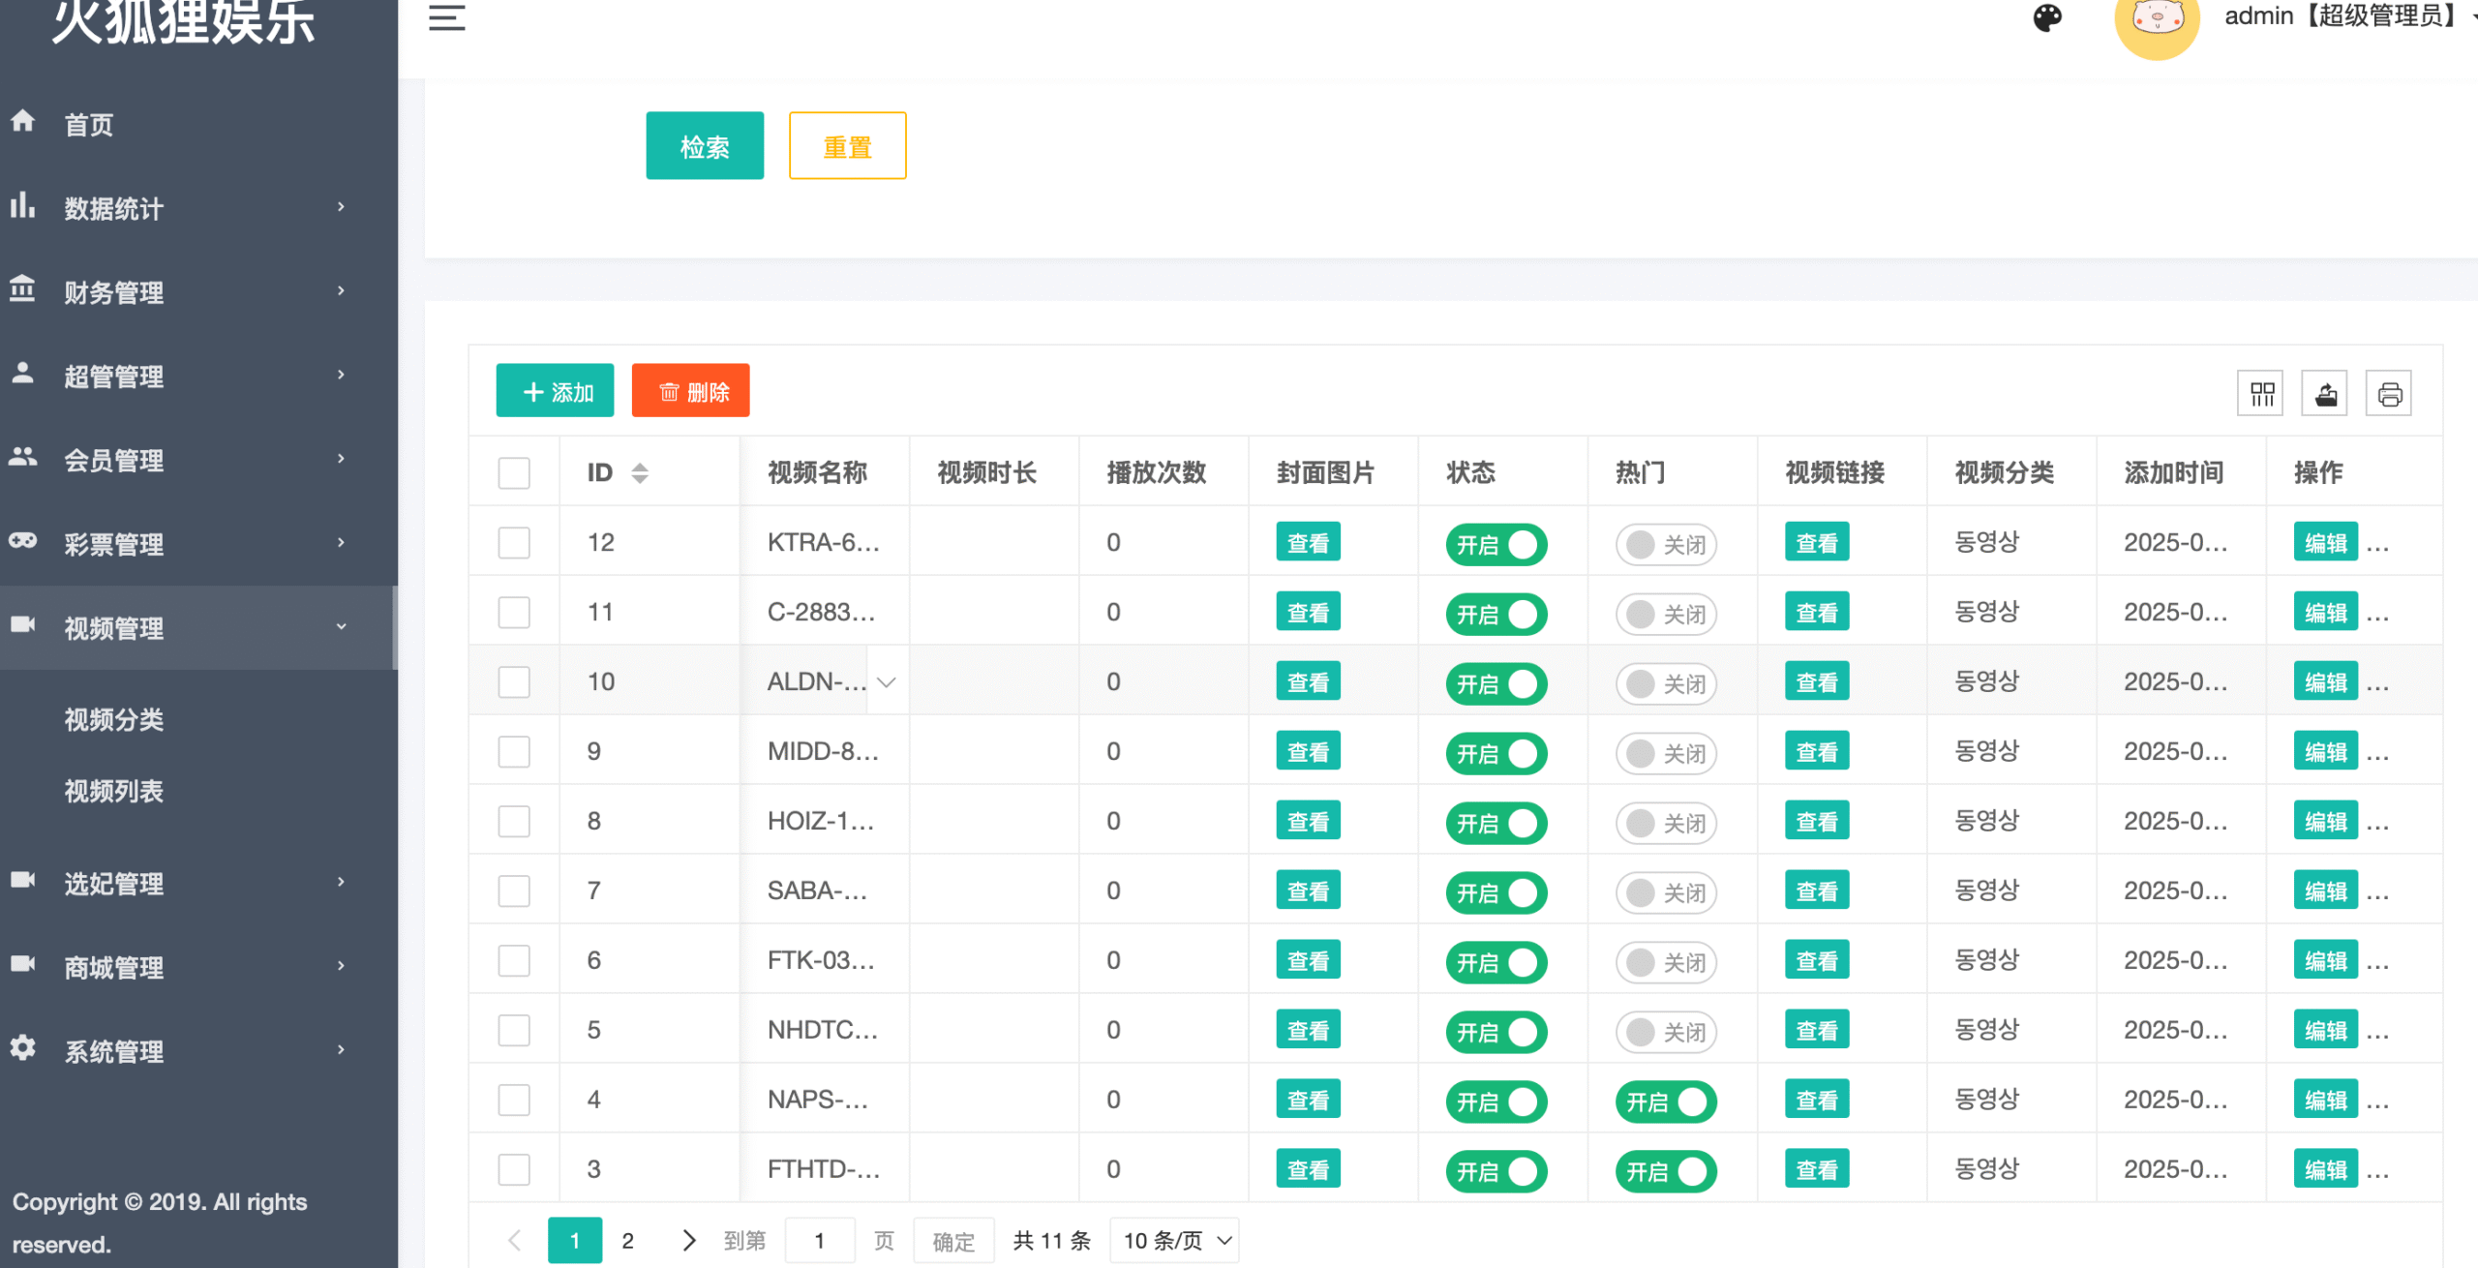The height and width of the screenshot is (1268, 2478).
Task: Click the home icon beside 首页
Action: pyautogui.click(x=23, y=122)
